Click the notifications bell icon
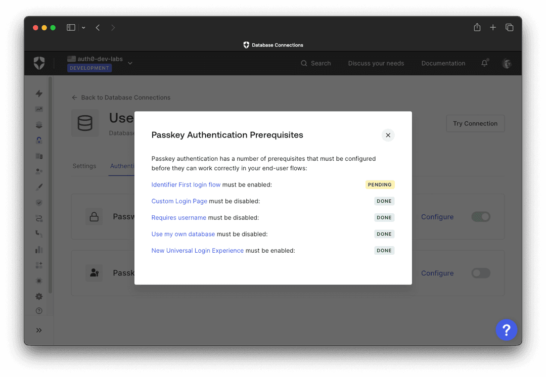Image resolution: width=546 pixels, height=377 pixels. point(484,63)
